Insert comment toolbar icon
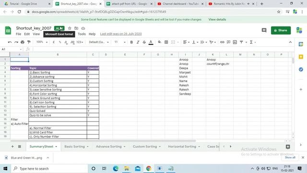 click(228, 42)
